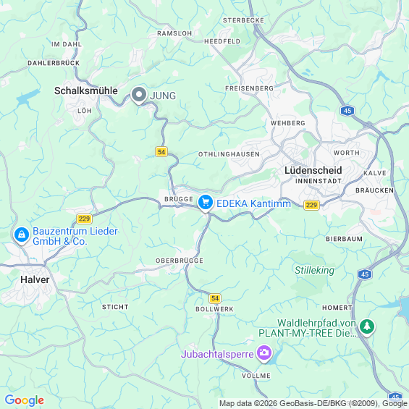Image resolution: width=409 pixels, height=409 pixels.
Task: Open the Waldlehrpfad tree park pin
Action: [x=367, y=326]
